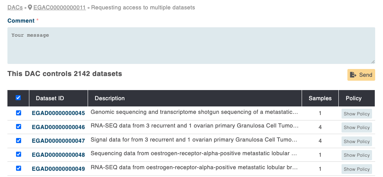
Task: Show Policy for dataset EGAD00000000045
Action: click(x=356, y=114)
